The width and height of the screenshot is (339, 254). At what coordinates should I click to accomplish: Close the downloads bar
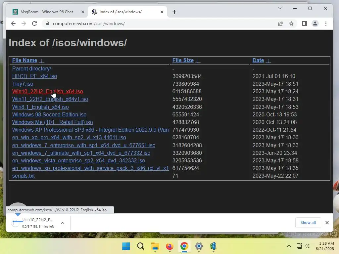[x=327, y=223]
